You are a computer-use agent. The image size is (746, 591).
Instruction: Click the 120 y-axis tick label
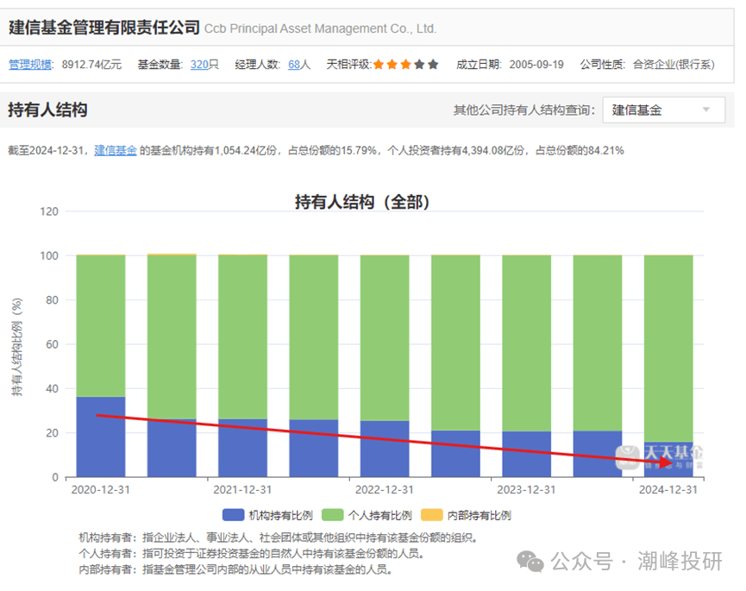[x=49, y=211]
